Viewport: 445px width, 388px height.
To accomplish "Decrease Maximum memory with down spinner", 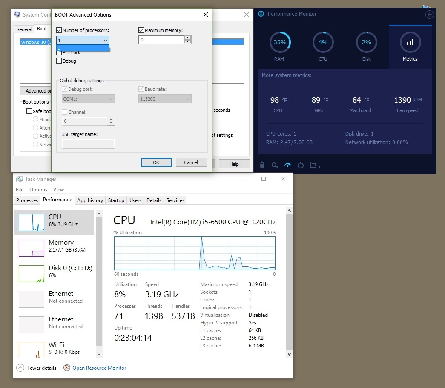I will [x=187, y=42].
